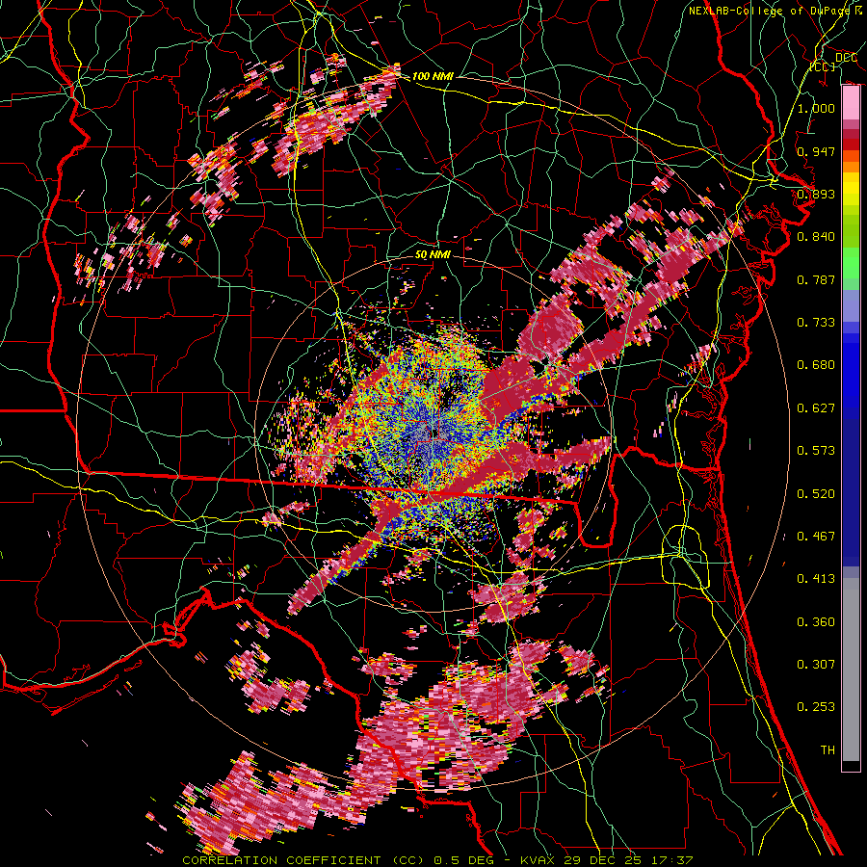This screenshot has width=867, height=867.
Task: Click the TH threshold label on the scale
Action: (x=828, y=750)
